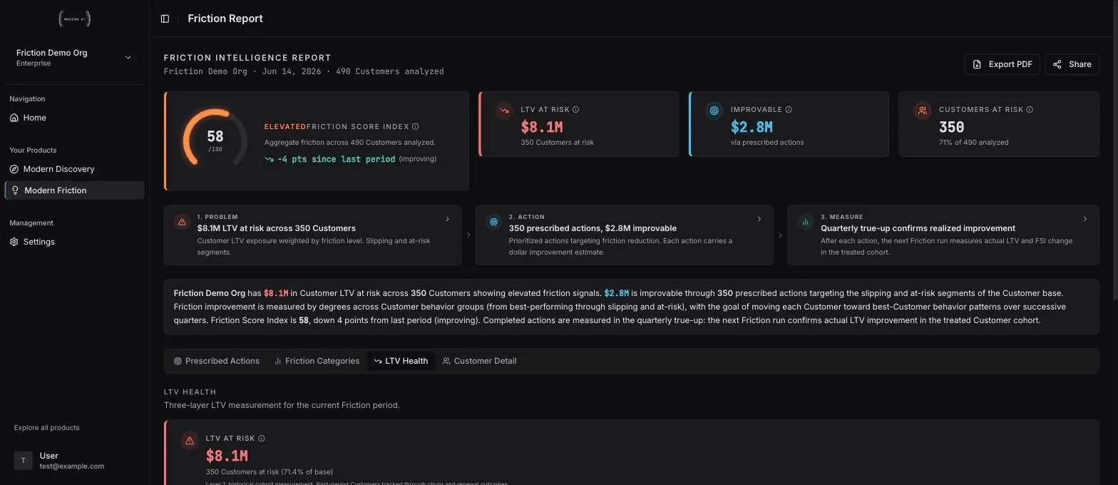Open the Friction Demo Org switcher dropdown
Image resolution: width=1118 pixels, height=485 pixels.
74,58
